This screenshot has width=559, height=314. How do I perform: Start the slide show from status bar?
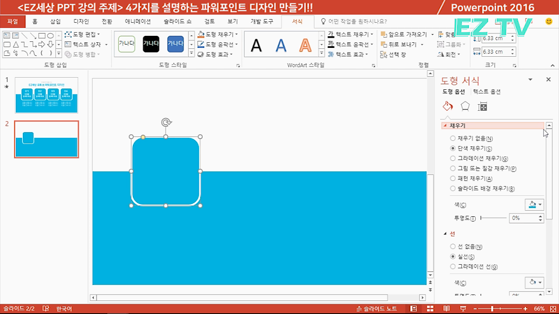click(463, 308)
